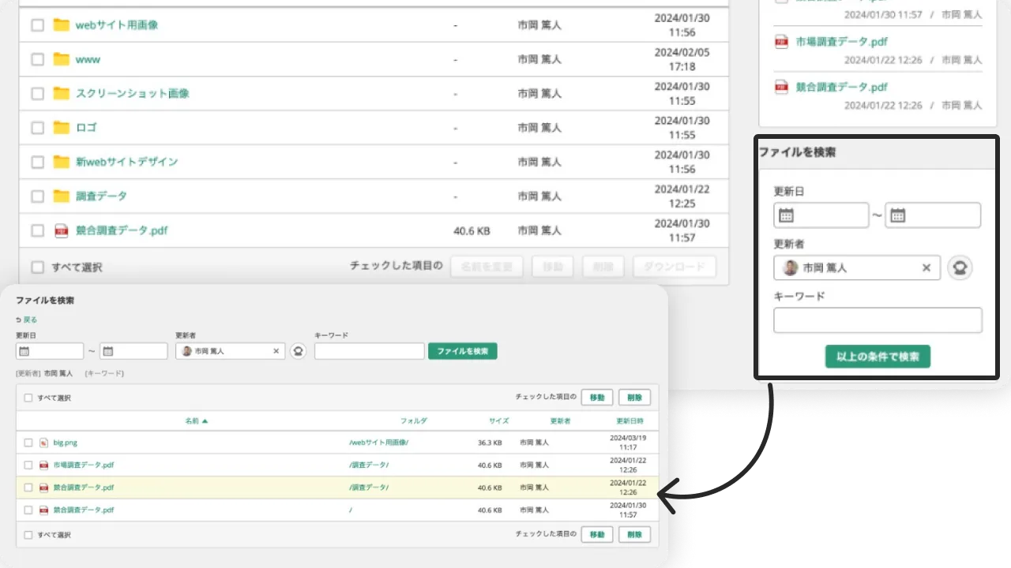Sort results by the フォルダ column header
Image resolution: width=1011 pixels, height=568 pixels.
tap(415, 420)
